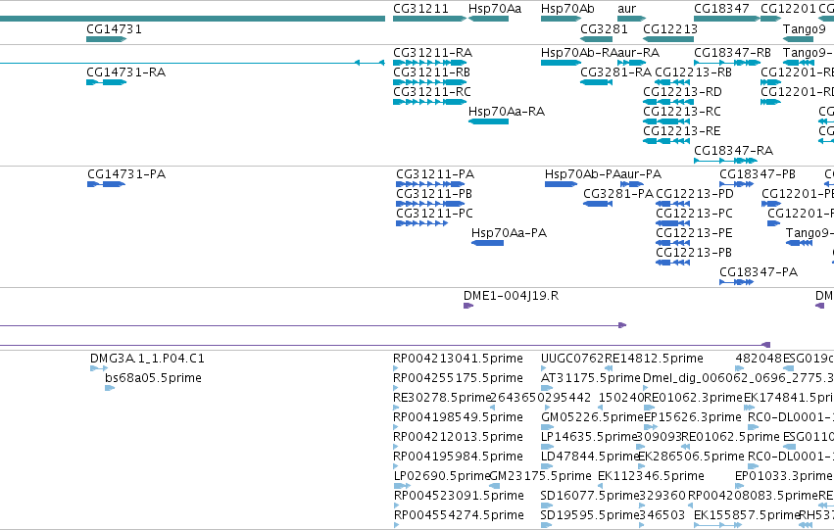Click the DME1-004J19.R BAC end label
This screenshot has height=530, width=834.
coord(512,296)
